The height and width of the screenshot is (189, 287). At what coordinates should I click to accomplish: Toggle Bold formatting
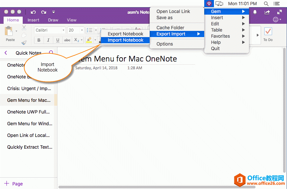[x=39, y=40]
